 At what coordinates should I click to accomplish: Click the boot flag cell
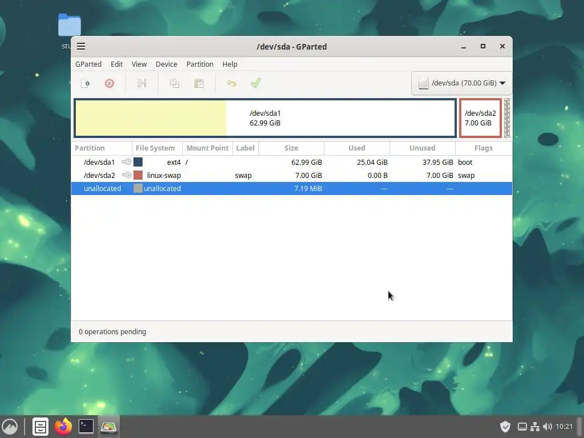pos(465,162)
